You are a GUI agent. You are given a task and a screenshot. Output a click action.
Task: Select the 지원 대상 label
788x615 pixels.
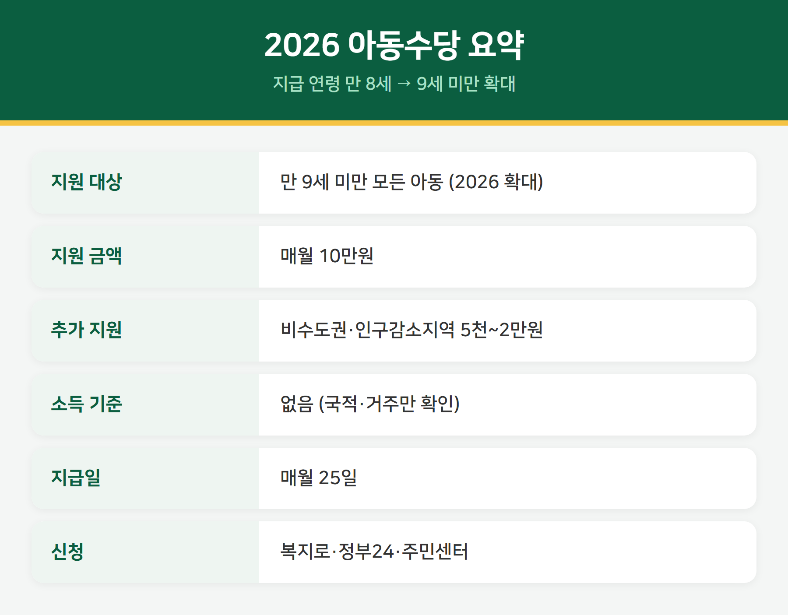[87, 182]
